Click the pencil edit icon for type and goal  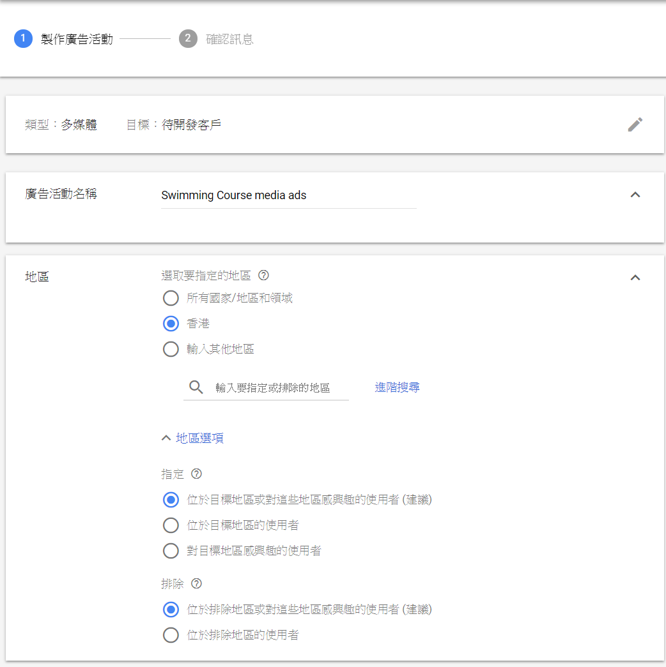point(635,124)
